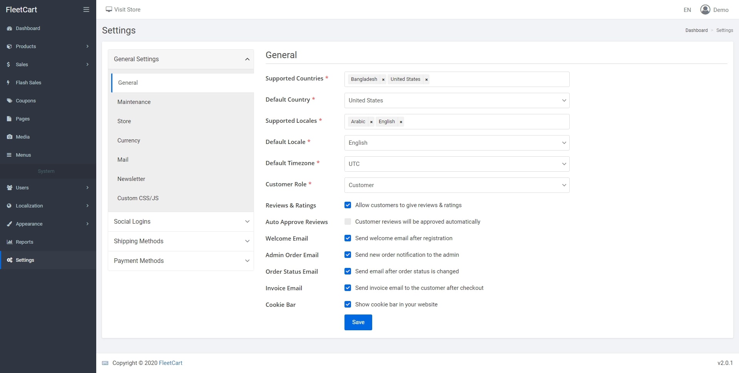Screen dimensions: 739x373
Task: Remove Bangladesh from supported countries
Action: (383, 80)
